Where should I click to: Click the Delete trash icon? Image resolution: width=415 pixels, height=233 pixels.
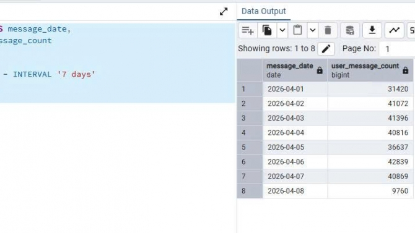[328, 30]
